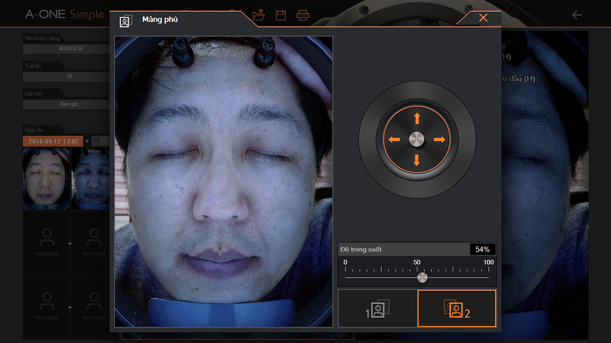The height and width of the screenshot is (343, 611).
Task: Click the BOMTECH customer name field
Action: point(66,49)
